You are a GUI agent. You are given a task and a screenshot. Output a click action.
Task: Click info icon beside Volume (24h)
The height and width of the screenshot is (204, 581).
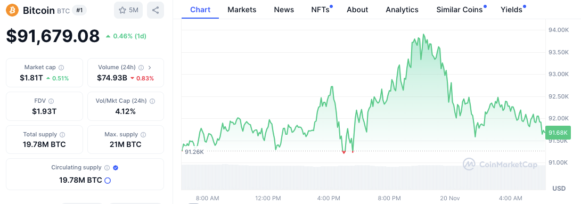click(x=141, y=68)
